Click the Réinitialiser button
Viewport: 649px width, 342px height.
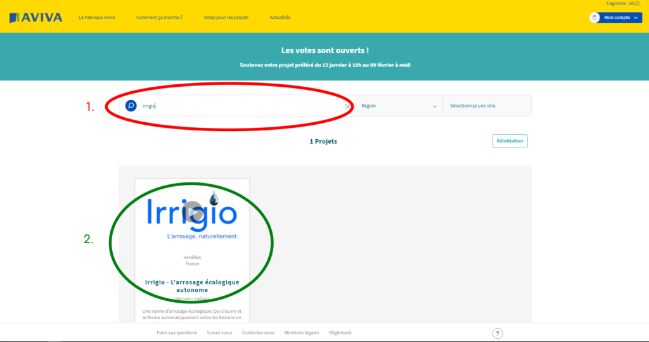pyautogui.click(x=510, y=141)
